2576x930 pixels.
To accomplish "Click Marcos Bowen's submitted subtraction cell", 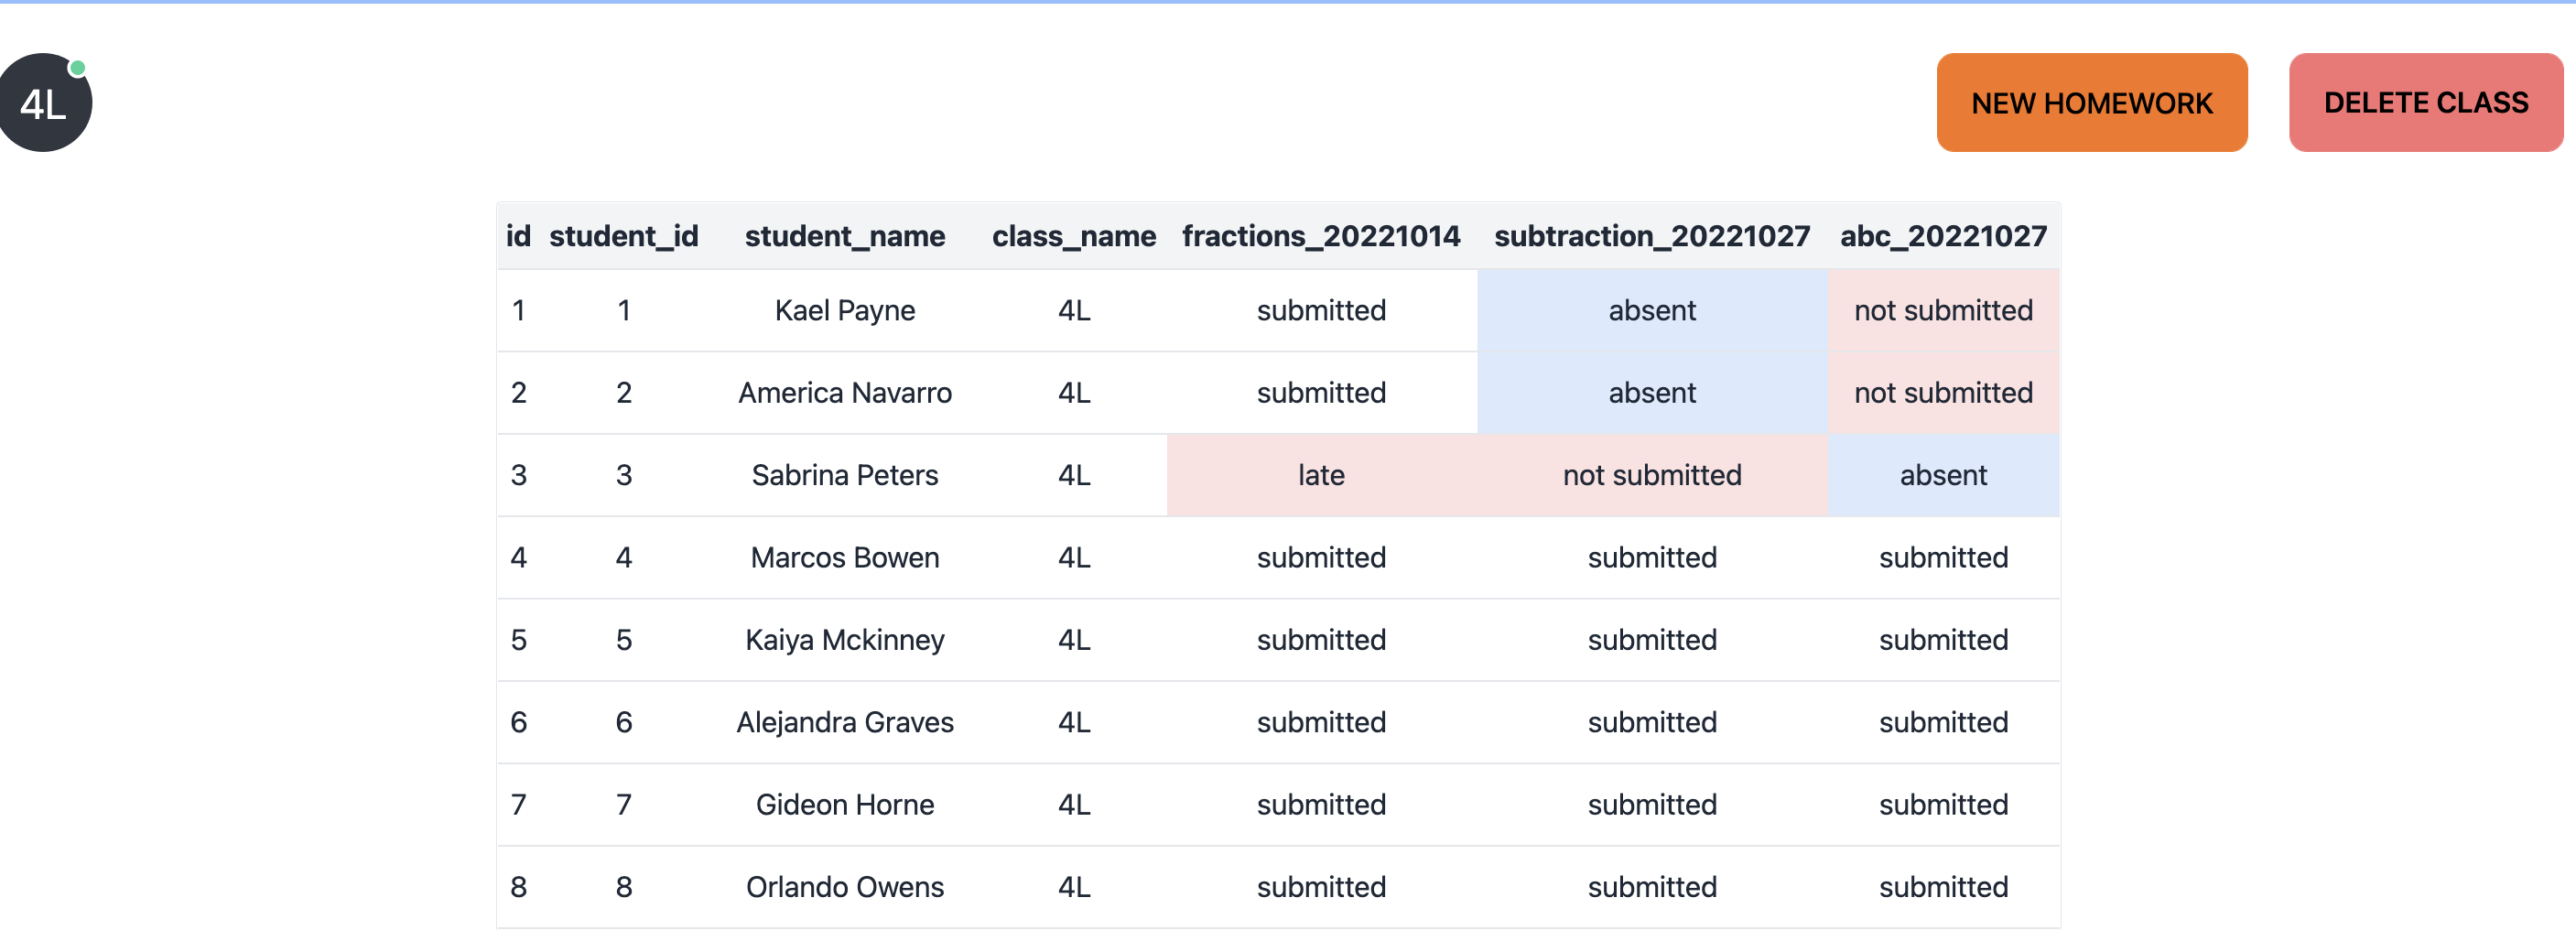I will 1651,558.
